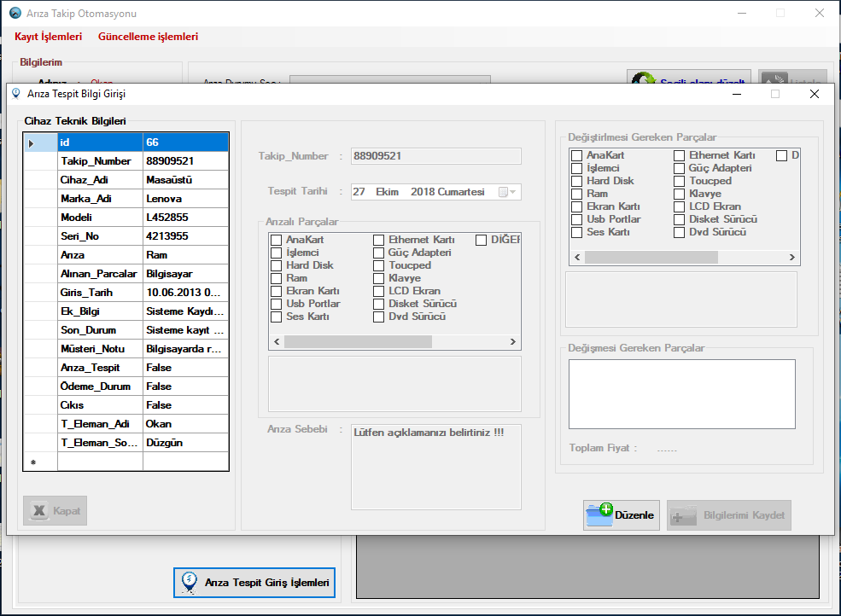This screenshot has height=616, width=841.
Task: Toggle LCD Ekran in Arızalı Parçalar
Action: coord(379,291)
